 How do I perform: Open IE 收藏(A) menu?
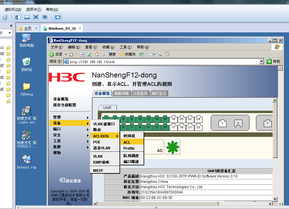coord(109,47)
